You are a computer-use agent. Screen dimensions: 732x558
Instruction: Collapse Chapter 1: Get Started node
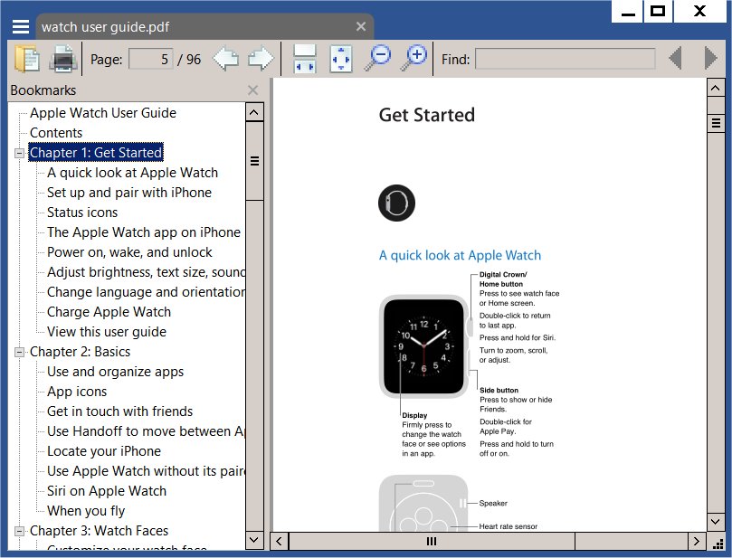point(20,153)
